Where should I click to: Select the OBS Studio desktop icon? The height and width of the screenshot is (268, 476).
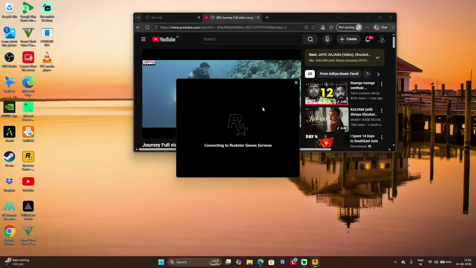coord(9,60)
